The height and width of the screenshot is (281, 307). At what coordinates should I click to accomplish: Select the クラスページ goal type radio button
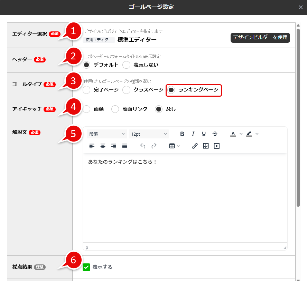[127, 90]
